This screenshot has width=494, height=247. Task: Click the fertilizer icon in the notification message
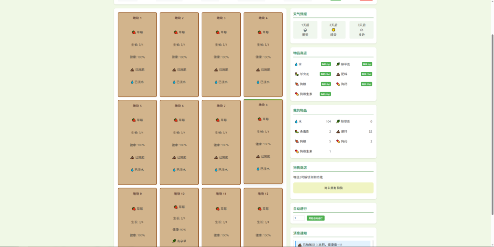coord(300,245)
